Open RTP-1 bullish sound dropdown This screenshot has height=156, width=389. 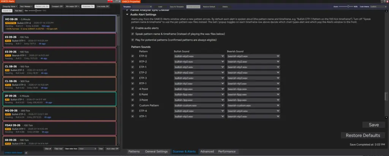(x=199, y=83)
